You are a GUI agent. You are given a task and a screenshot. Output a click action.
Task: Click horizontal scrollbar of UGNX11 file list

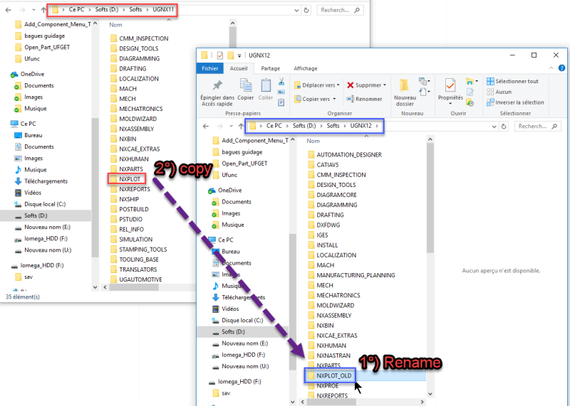pyautogui.click(x=134, y=287)
